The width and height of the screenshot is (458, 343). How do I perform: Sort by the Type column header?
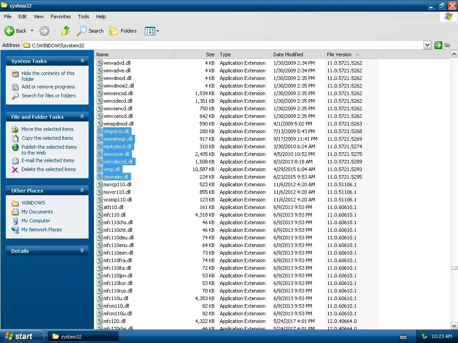pos(244,54)
